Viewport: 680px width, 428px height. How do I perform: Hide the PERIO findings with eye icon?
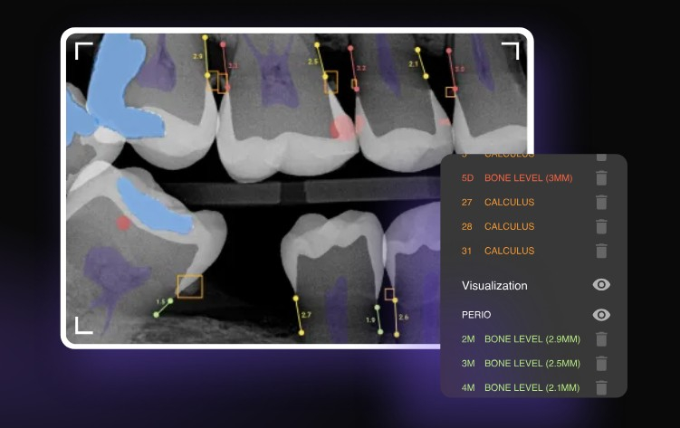(601, 315)
